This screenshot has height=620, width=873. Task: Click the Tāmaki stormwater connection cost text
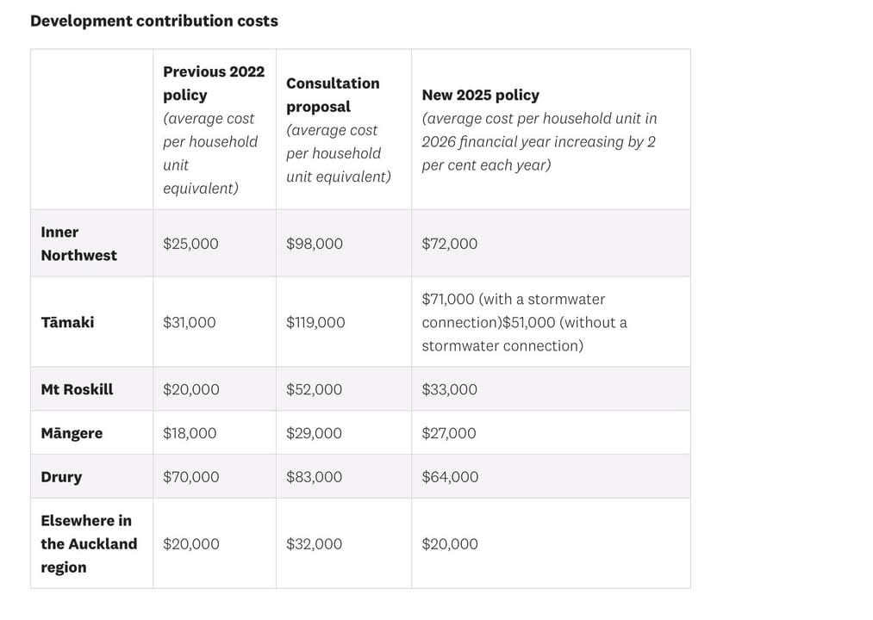[524, 322]
